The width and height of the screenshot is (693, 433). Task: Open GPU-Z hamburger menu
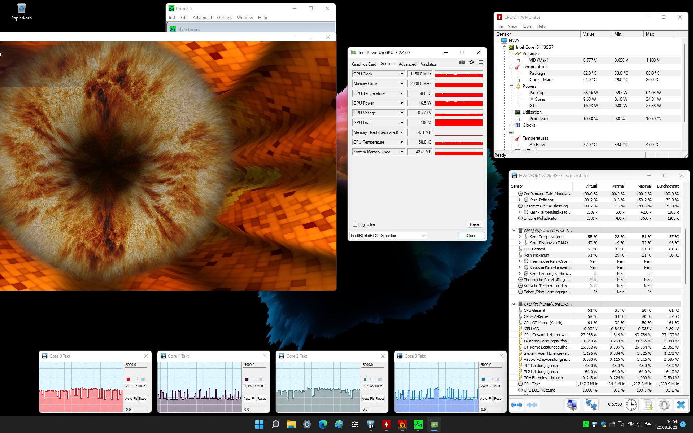pyautogui.click(x=481, y=62)
